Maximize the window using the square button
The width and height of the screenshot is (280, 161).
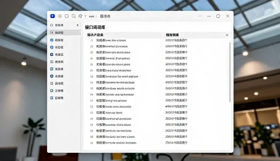pyautogui.click(x=218, y=16)
